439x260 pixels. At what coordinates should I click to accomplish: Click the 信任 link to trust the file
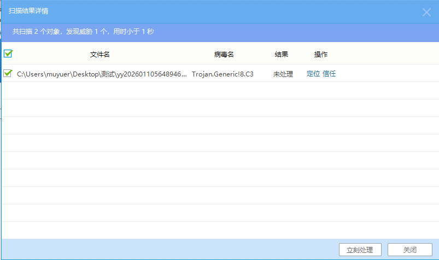click(329, 74)
